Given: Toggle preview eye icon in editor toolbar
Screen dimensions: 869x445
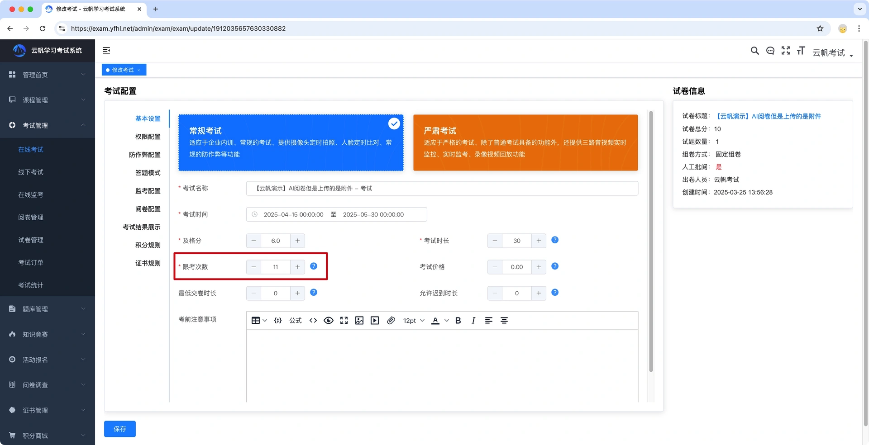Looking at the screenshot, I should pyautogui.click(x=329, y=321).
